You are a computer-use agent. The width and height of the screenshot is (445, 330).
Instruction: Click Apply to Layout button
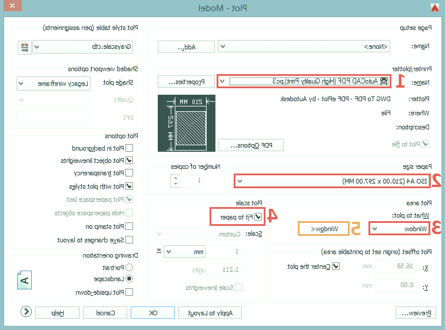pyautogui.click(x=210, y=313)
